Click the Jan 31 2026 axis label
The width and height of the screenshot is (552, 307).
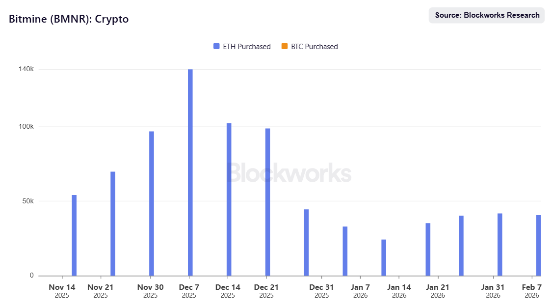[493, 291]
